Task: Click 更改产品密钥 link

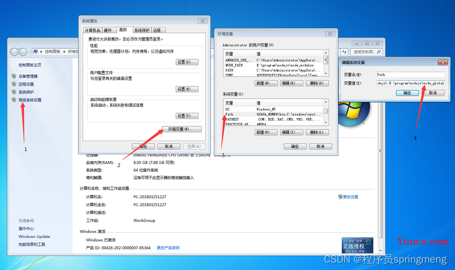Action: point(168,248)
